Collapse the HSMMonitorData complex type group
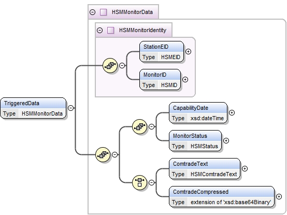Screen dimensions: 287x215 coord(93,12)
